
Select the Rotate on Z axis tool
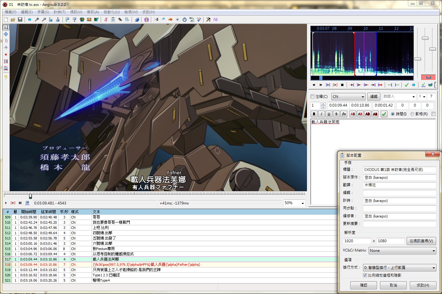click(x=6, y=41)
